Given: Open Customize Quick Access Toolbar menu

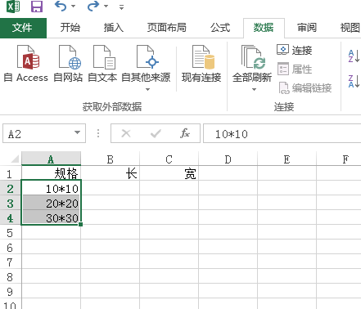Looking at the screenshot, I should click(x=122, y=7).
